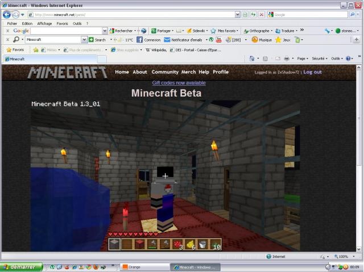Click the Minecraft logo on the site header
This screenshot has height=272, width=364.
coord(68,73)
